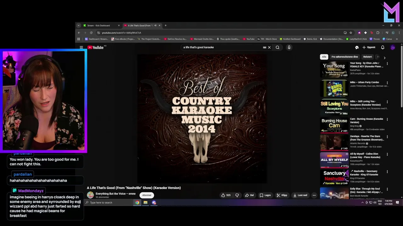The width and height of the screenshot is (403, 226).
Task: Open Chrome from the Windows taskbar
Action: (x=137, y=202)
